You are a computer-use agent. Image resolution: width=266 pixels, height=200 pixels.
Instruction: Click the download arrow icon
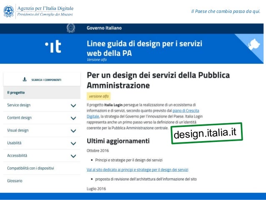[25, 79]
